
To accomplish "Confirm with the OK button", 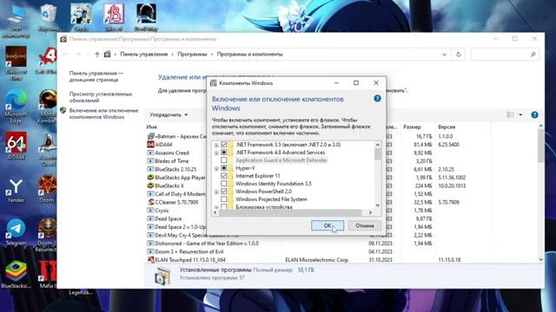I will click(328, 225).
